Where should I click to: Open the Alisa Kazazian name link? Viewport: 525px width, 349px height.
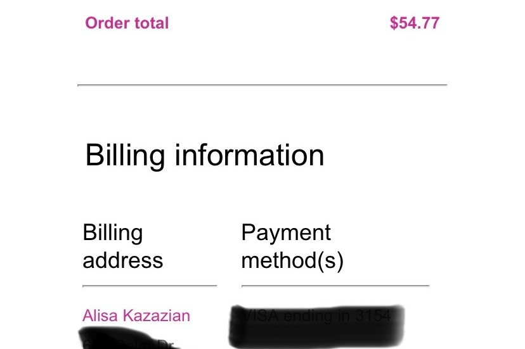click(136, 315)
